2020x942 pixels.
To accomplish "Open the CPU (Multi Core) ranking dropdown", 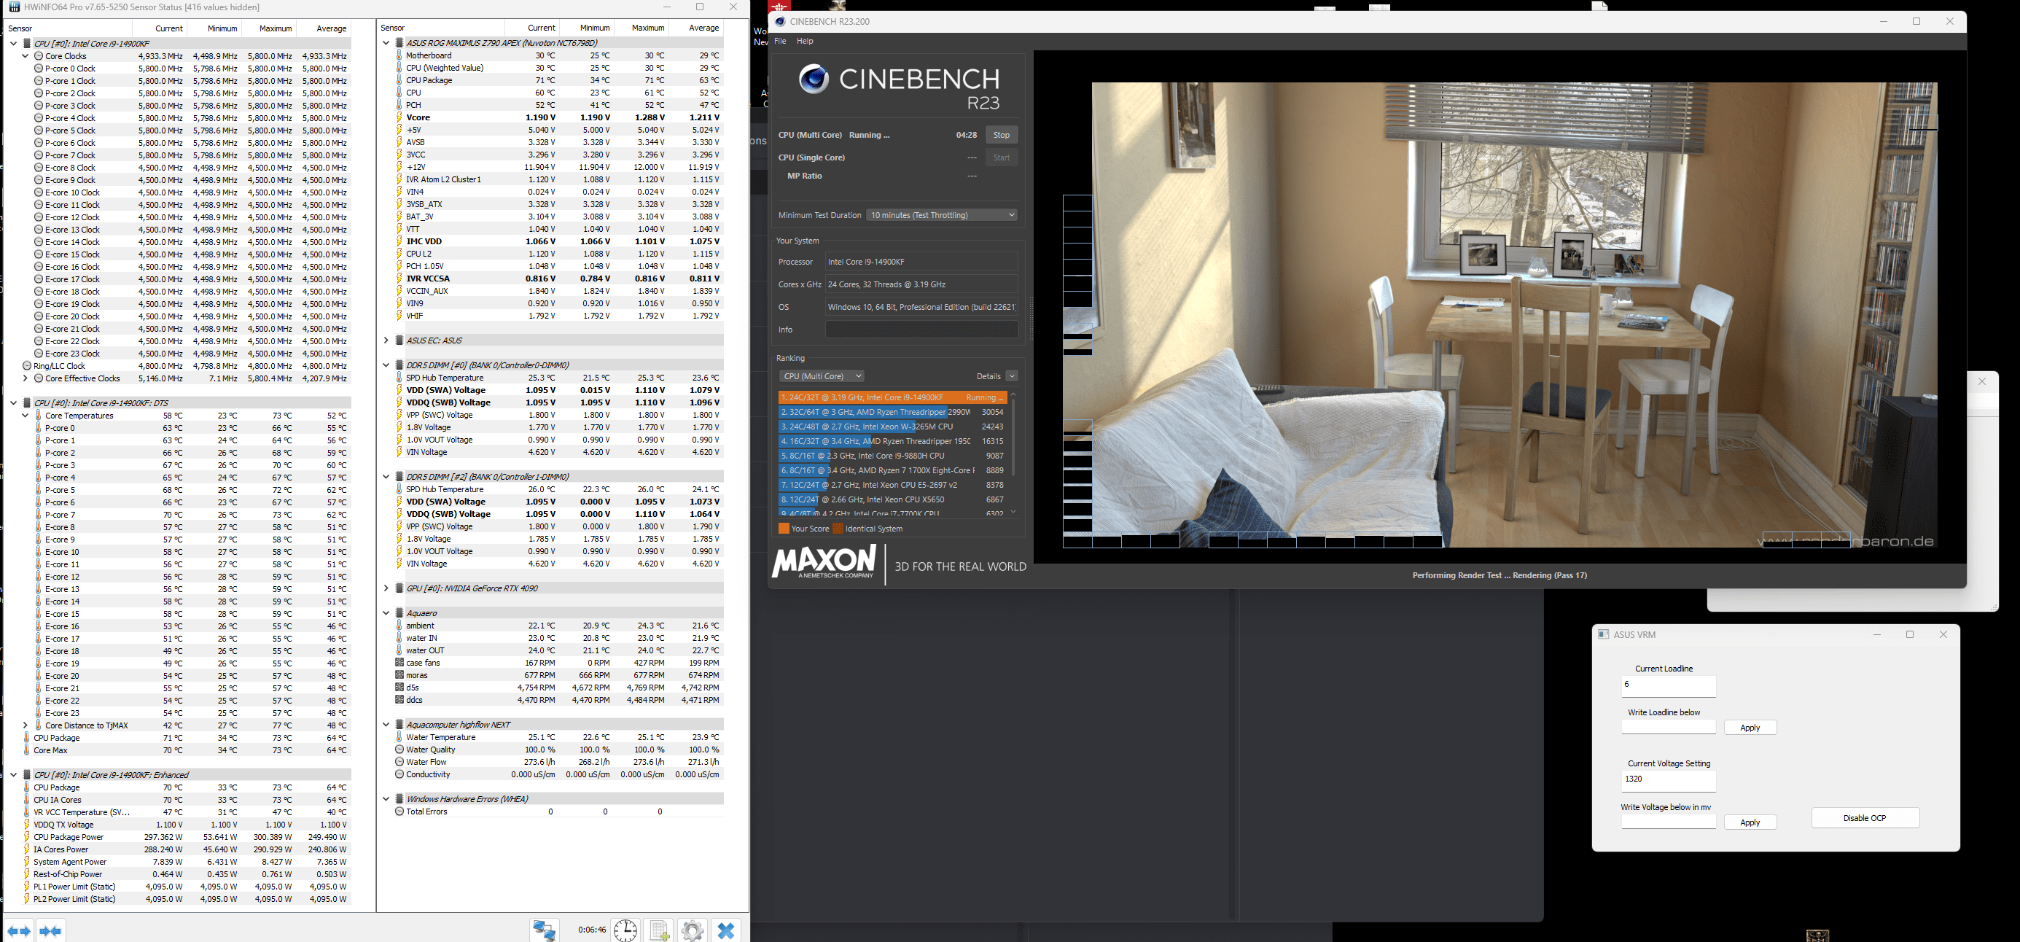I will (x=821, y=376).
